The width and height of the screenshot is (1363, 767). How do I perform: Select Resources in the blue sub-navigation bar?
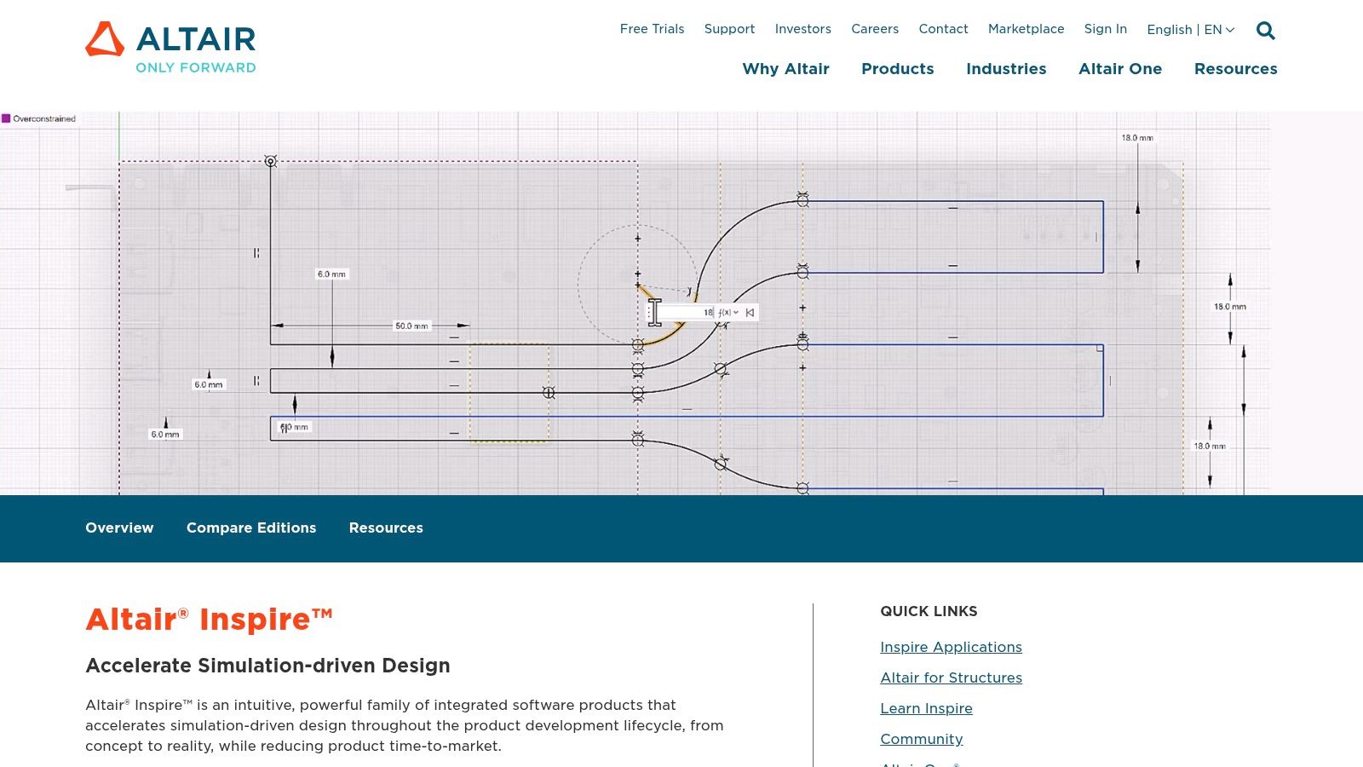coord(386,528)
